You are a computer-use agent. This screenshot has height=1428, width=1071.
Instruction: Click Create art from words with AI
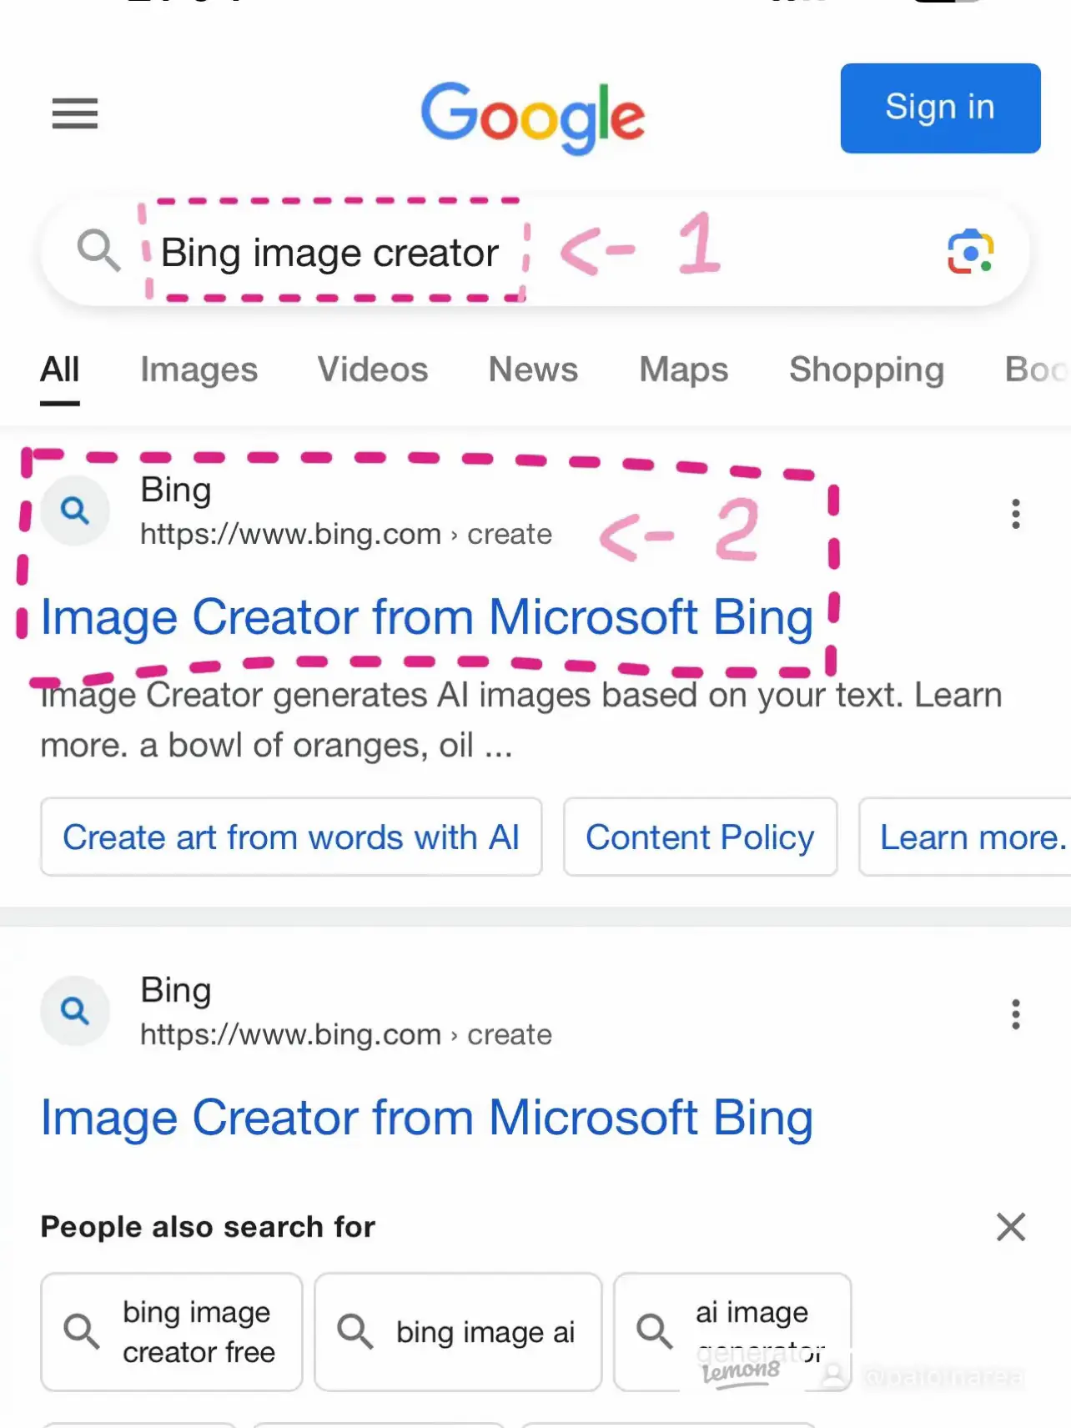[x=291, y=837]
